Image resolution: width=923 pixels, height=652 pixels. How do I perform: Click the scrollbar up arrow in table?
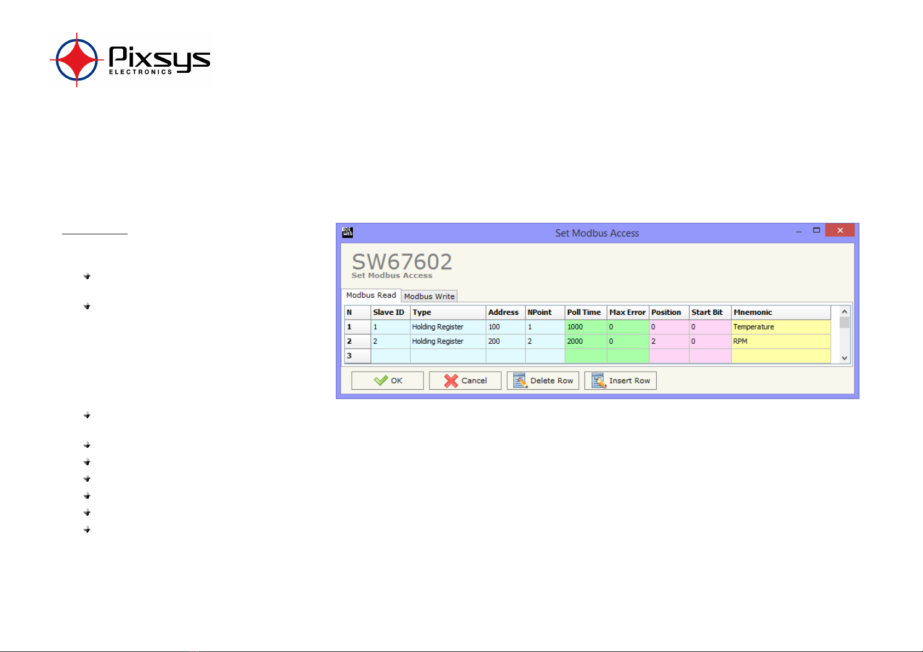click(845, 311)
